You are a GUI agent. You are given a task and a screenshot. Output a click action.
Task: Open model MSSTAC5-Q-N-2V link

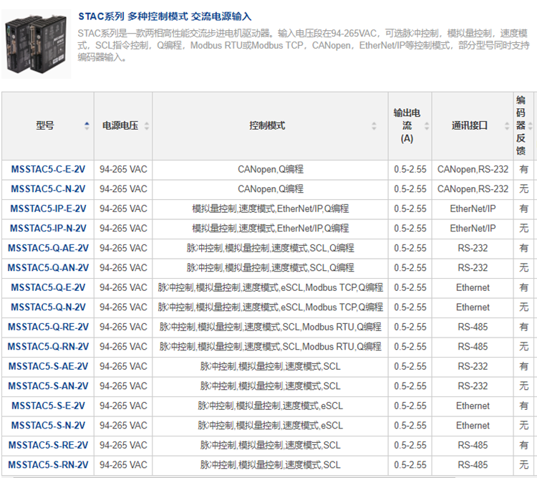[48, 307]
